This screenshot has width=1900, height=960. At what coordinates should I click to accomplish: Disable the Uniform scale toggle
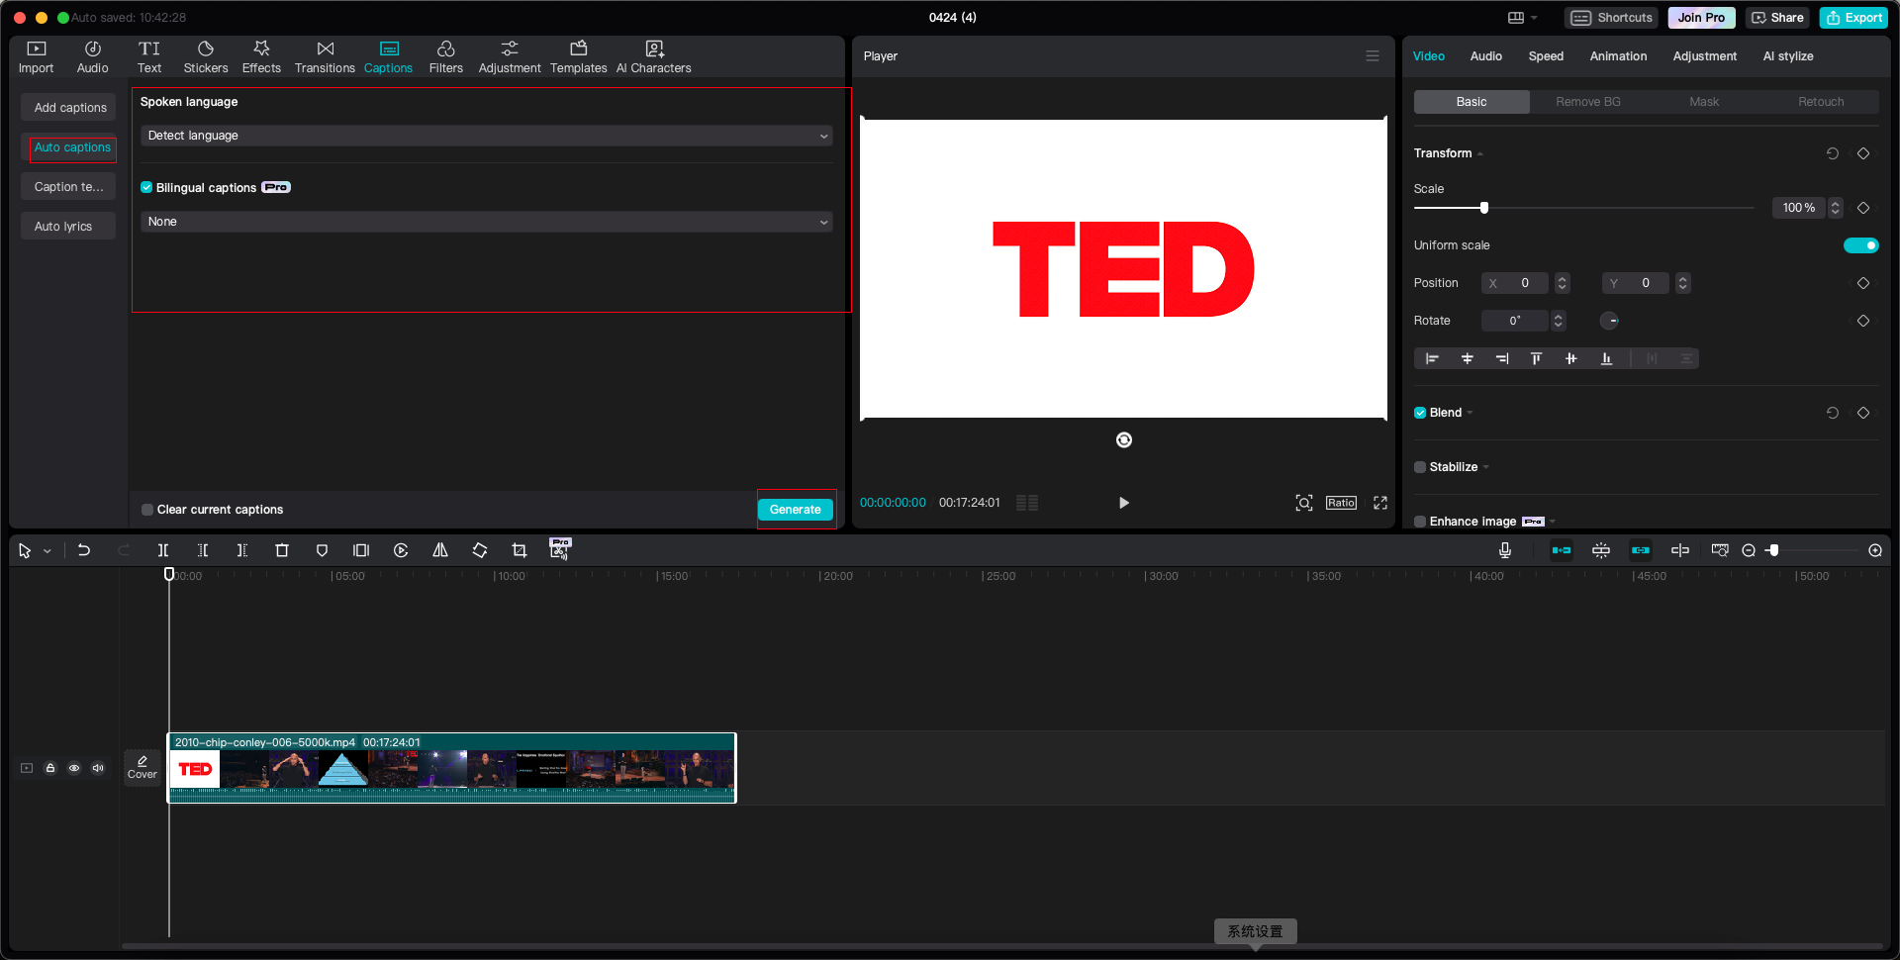tap(1861, 244)
